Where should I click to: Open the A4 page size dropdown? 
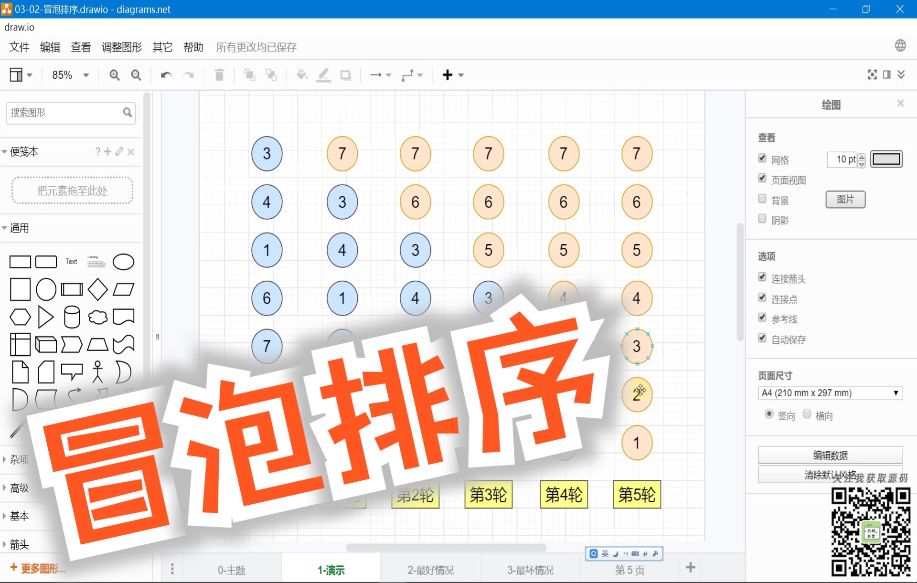(x=830, y=393)
